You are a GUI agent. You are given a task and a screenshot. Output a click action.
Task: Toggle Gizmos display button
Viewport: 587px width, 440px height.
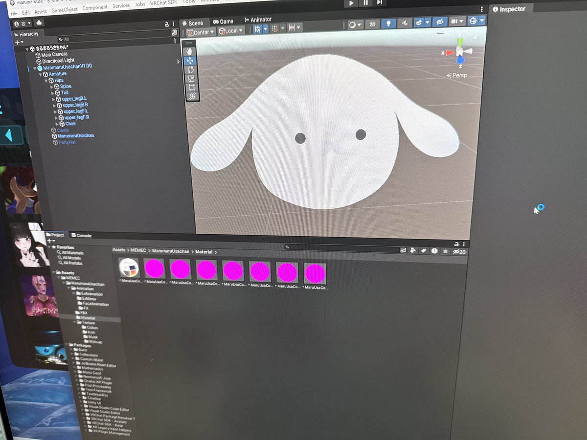(473, 21)
